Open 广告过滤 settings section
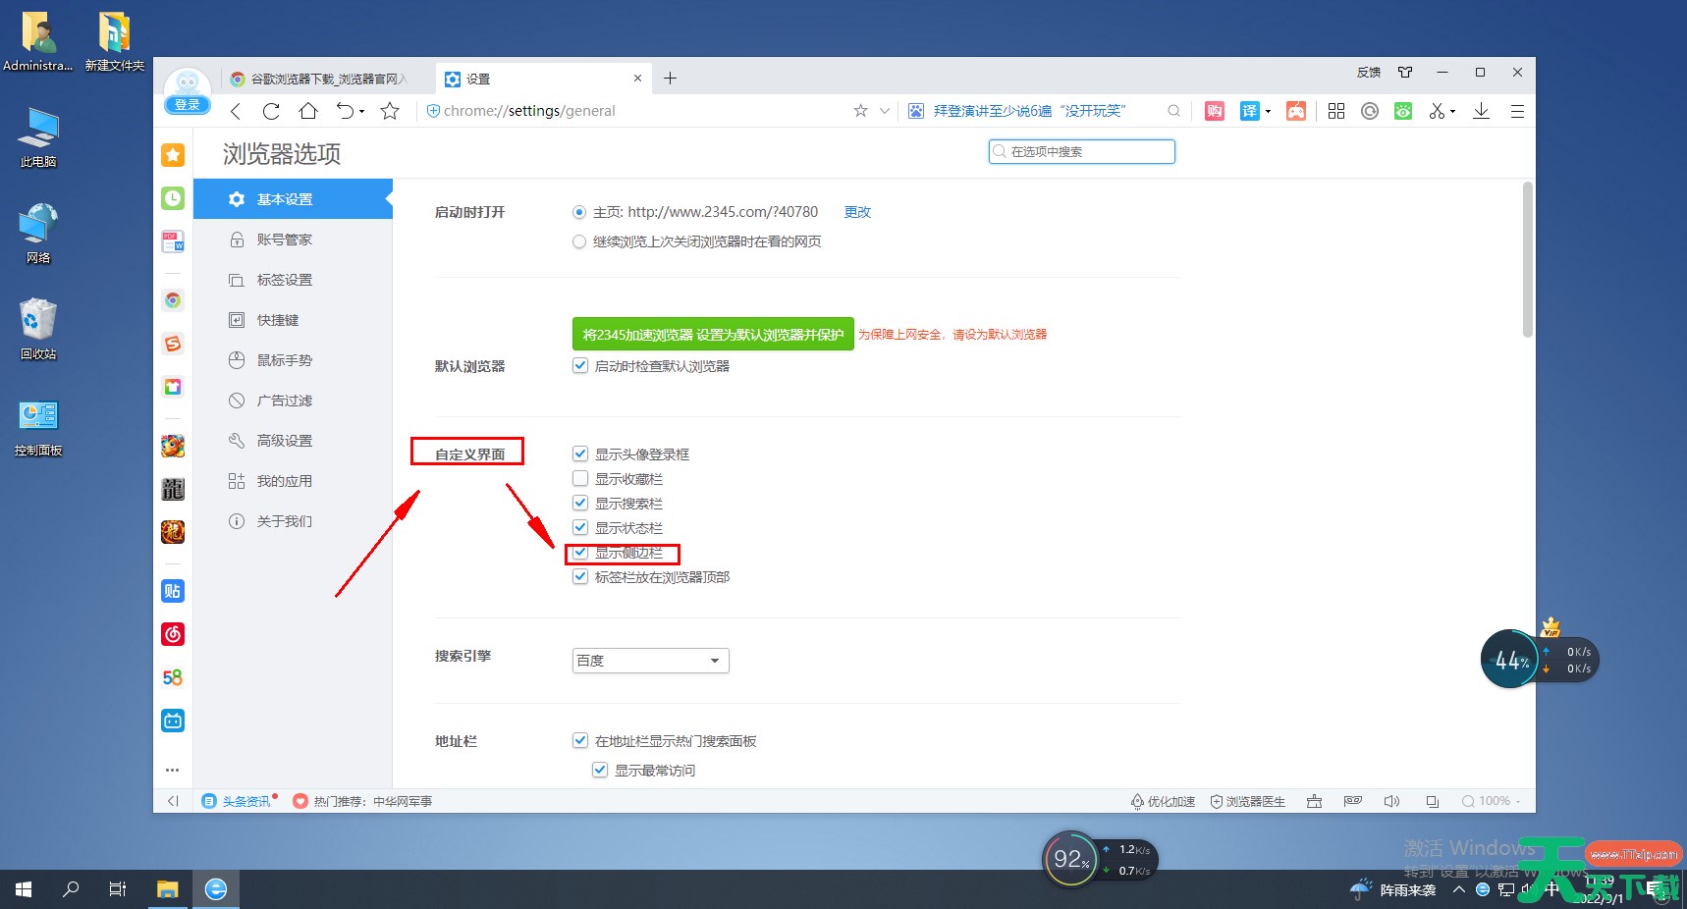 (293, 401)
